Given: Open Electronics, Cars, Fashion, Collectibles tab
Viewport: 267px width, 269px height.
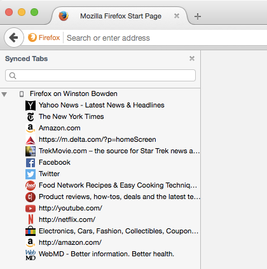Looking at the screenshot, I should click(x=119, y=231).
